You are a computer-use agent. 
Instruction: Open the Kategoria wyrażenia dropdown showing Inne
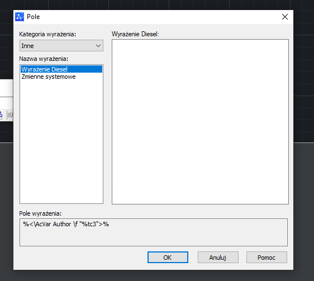61,46
